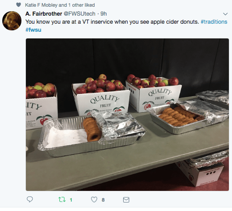
Task: Enlarge the apple cider donuts photo
Action: coord(127,114)
